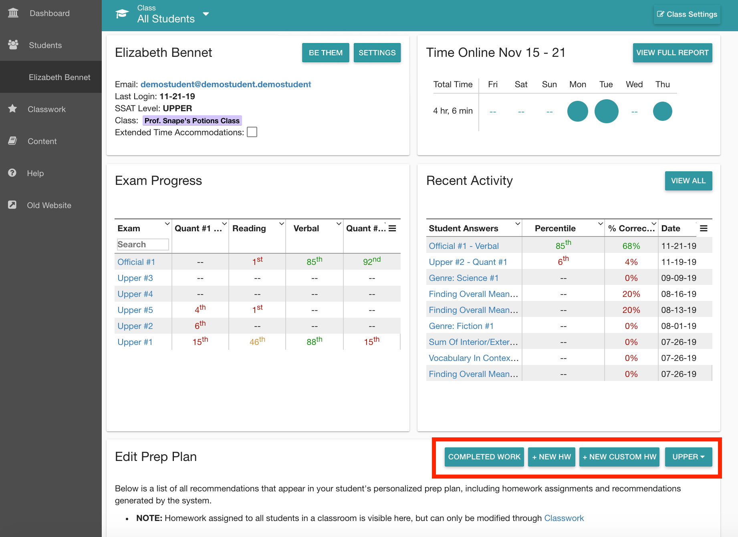The width and height of the screenshot is (738, 537).
Task: Click the VIEW FULL REPORT button
Action: [x=672, y=53]
